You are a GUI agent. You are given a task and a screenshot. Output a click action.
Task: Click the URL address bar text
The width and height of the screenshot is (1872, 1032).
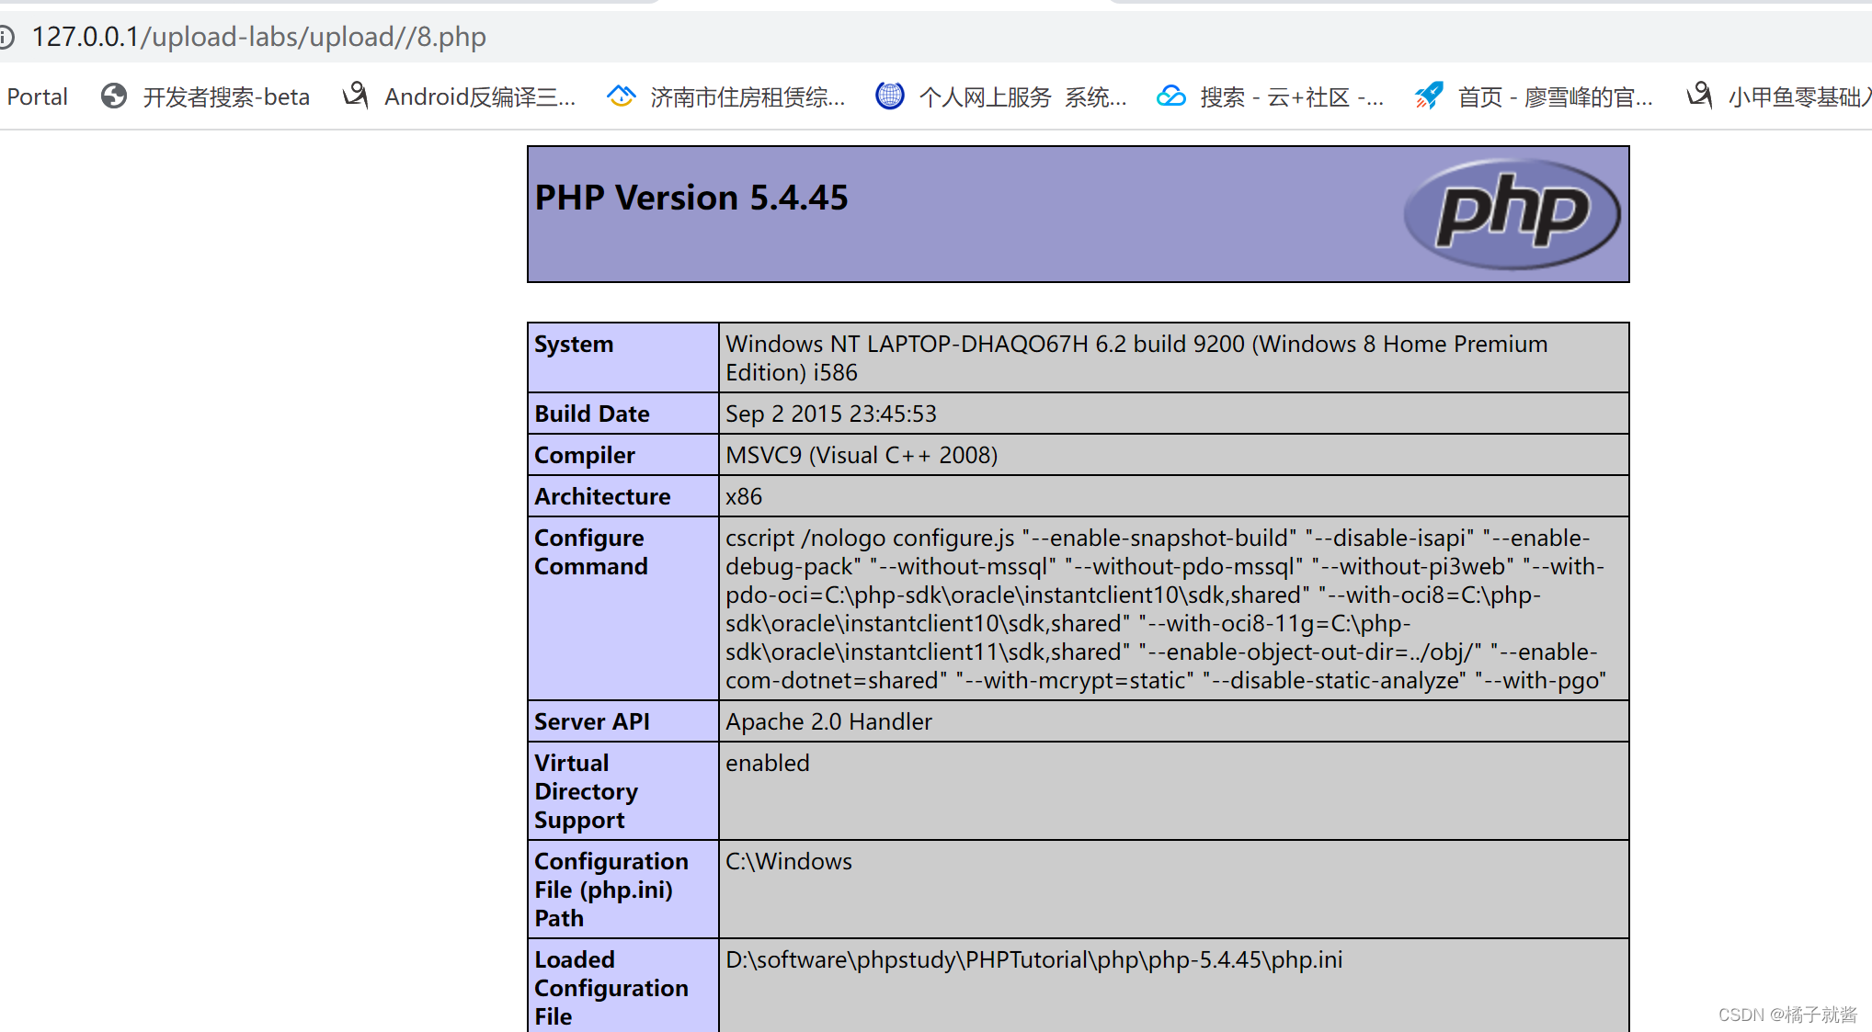258,37
